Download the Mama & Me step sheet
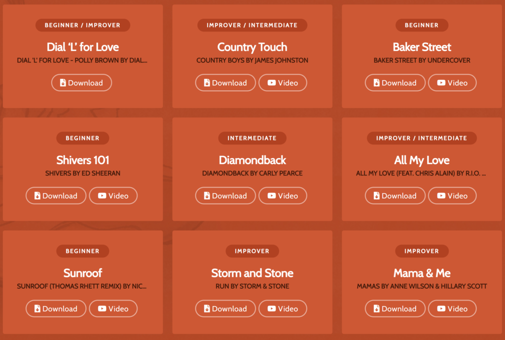 395,308
